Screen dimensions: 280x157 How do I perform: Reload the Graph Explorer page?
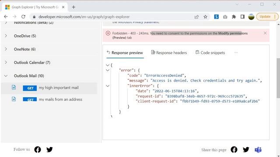23,17
